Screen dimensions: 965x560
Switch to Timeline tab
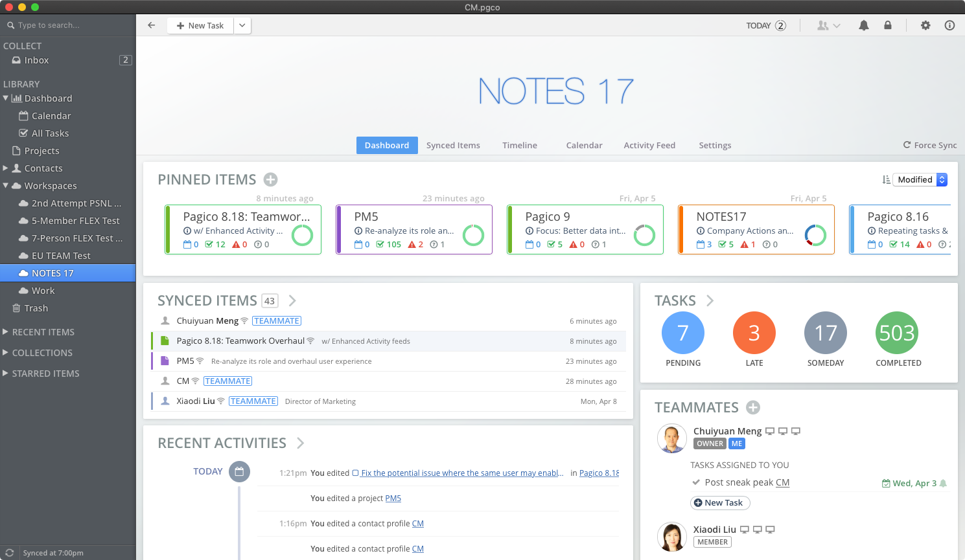pyautogui.click(x=520, y=145)
